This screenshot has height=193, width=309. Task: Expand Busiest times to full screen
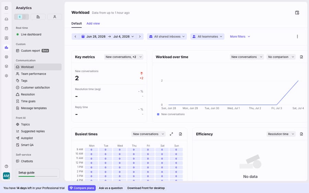pyautogui.click(x=171, y=134)
